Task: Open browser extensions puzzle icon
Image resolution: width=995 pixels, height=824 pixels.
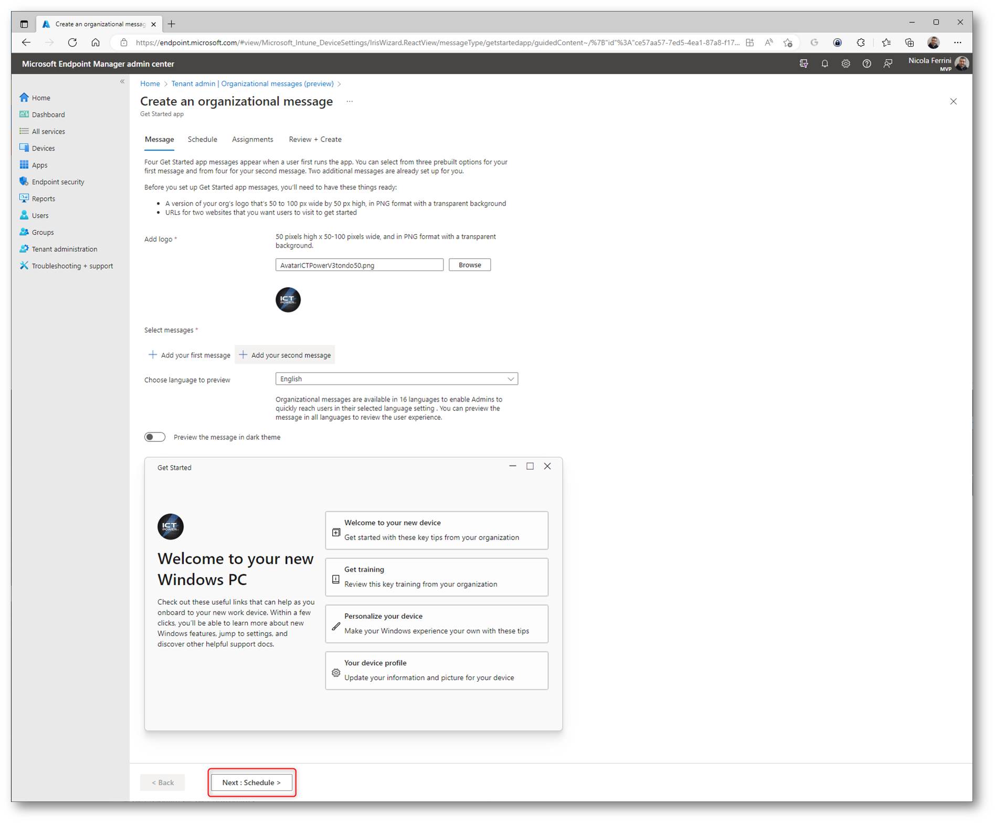Action: pos(861,43)
